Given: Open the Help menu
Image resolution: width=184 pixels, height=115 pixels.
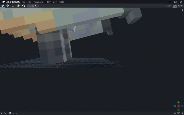Looking at the screenshot, I should pos(62,2).
